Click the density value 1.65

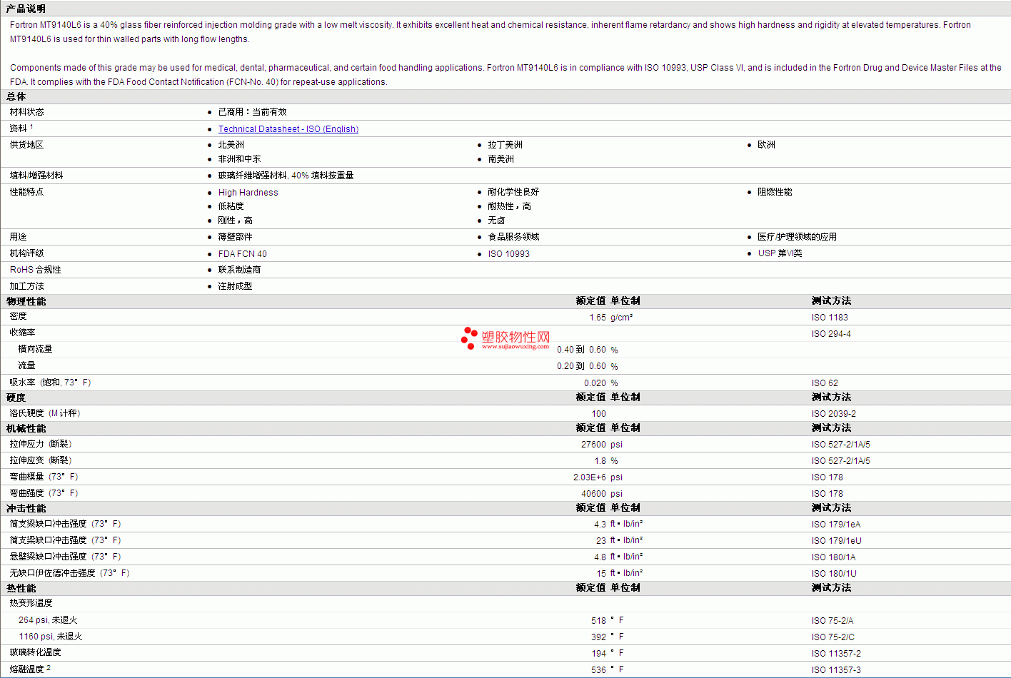click(x=598, y=318)
